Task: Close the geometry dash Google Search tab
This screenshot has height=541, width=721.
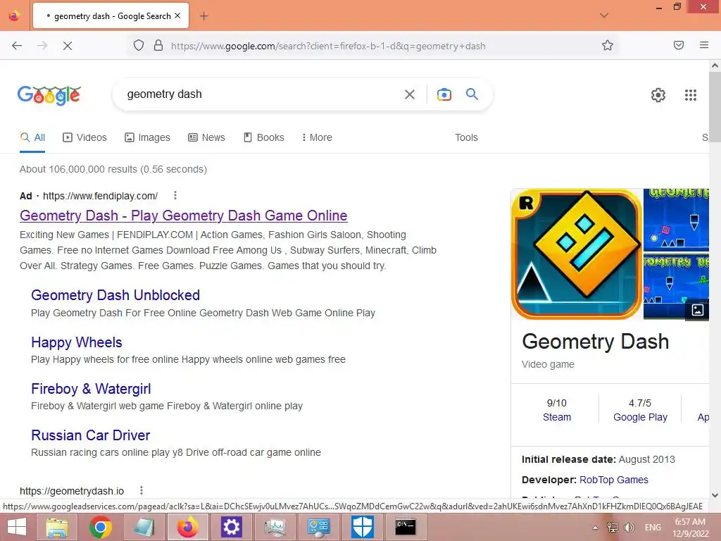Action: click(x=177, y=15)
